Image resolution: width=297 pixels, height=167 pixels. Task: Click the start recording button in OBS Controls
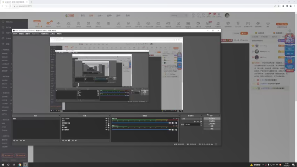click(x=212, y=121)
